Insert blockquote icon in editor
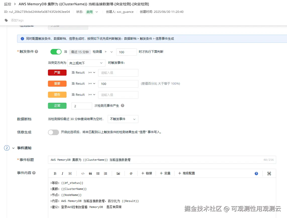The height and width of the screenshot is (218, 287). click(90, 174)
